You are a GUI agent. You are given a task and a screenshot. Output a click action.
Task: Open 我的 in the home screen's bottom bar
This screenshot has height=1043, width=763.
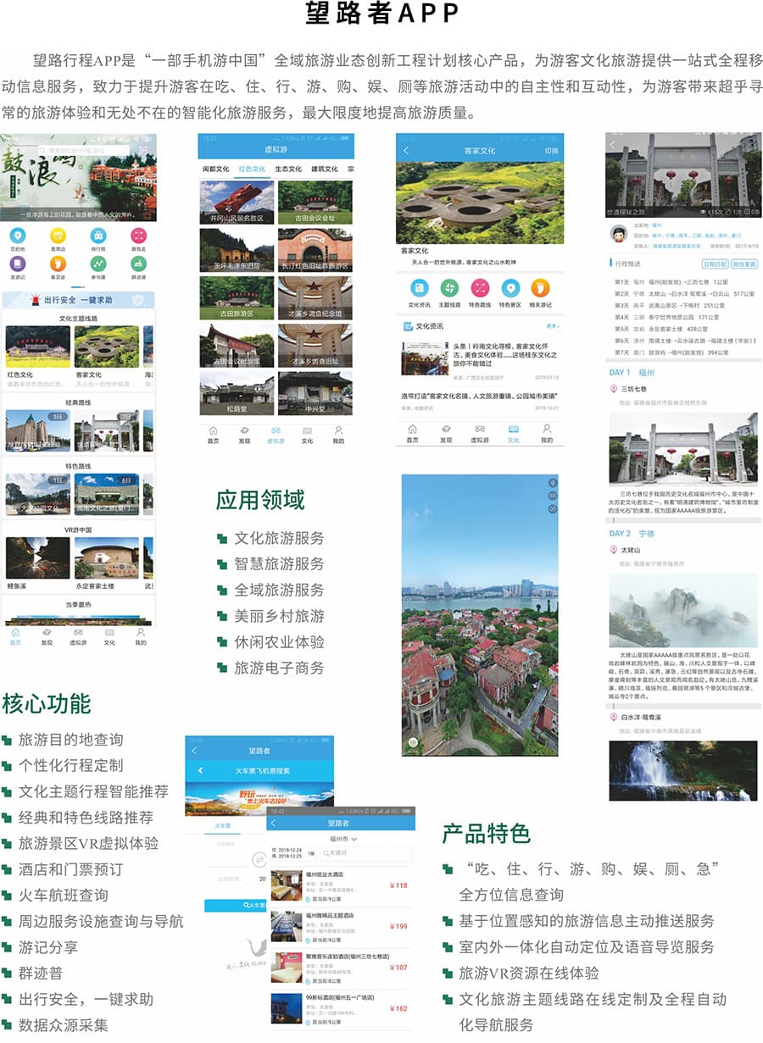point(141,636)
